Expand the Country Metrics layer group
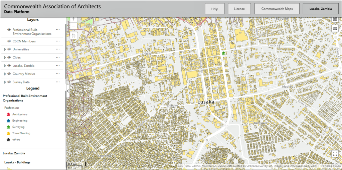 (x=5, y=74)
